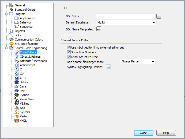Select the Attribute/Operations label

click(33, 61)
